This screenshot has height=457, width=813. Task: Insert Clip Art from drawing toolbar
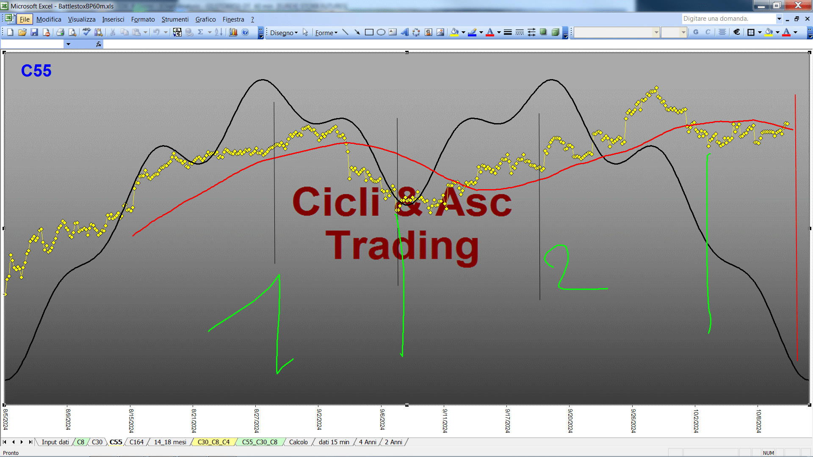(x=429, y=32)
